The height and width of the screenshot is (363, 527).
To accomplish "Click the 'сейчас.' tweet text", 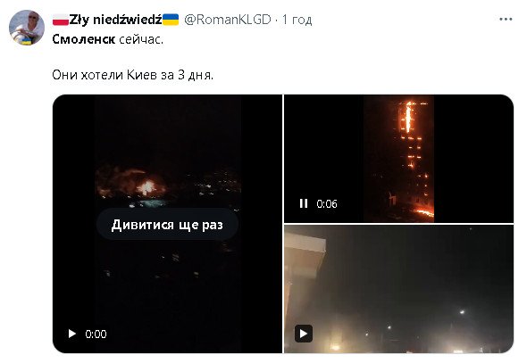I will [141, 39].
